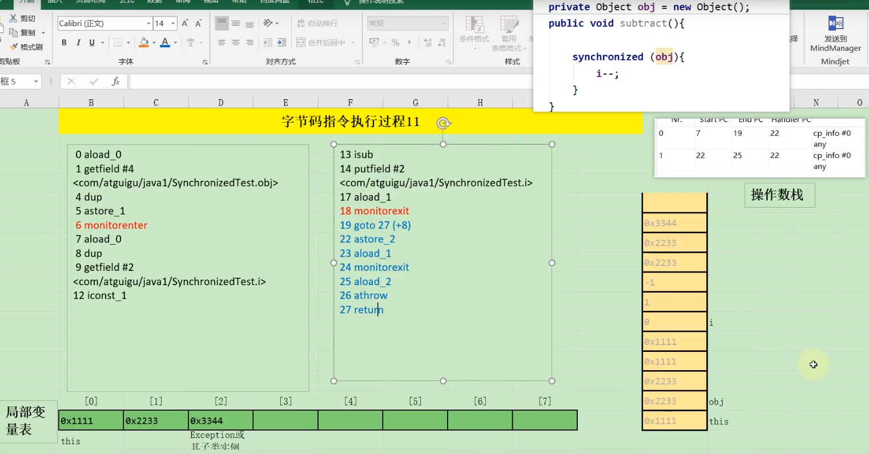This screenshot has width=869, height=454.
Task: Expand the font color palette arrow
Action: 175,43
